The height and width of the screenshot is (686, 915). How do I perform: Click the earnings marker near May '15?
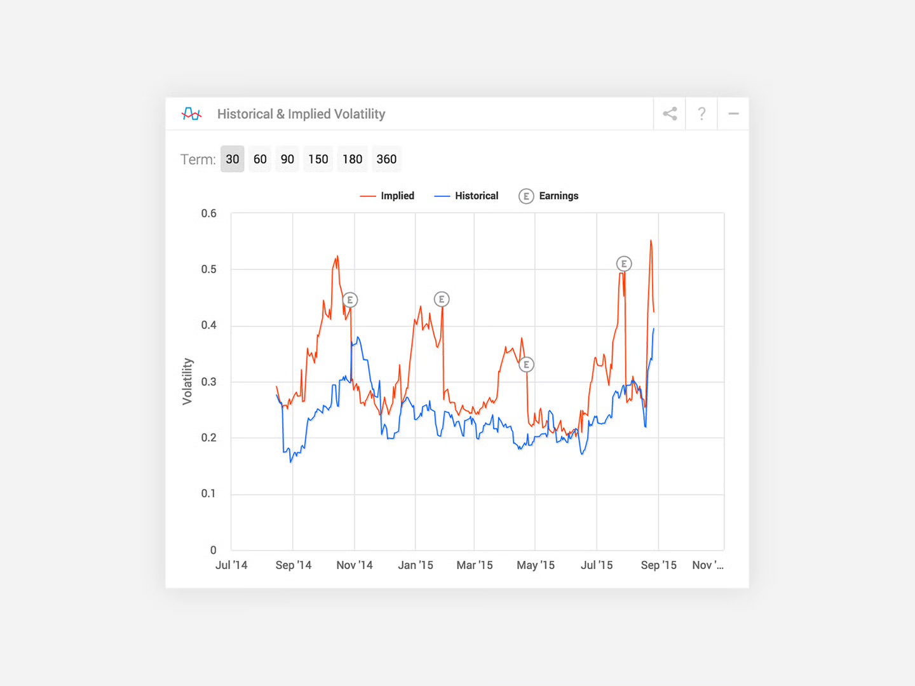pyautogui.click(x=526, y=365)
